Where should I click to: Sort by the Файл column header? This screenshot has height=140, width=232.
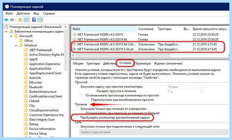104,29
